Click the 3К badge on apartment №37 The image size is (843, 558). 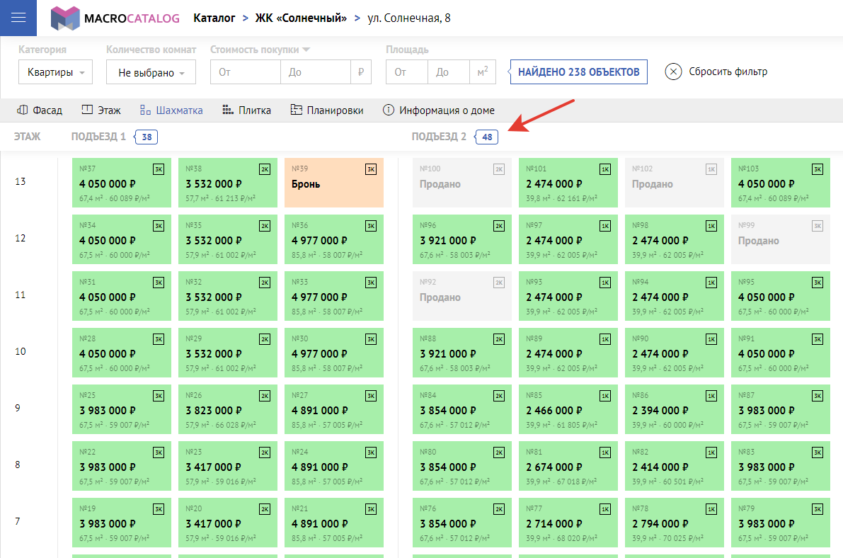(159, 169)
